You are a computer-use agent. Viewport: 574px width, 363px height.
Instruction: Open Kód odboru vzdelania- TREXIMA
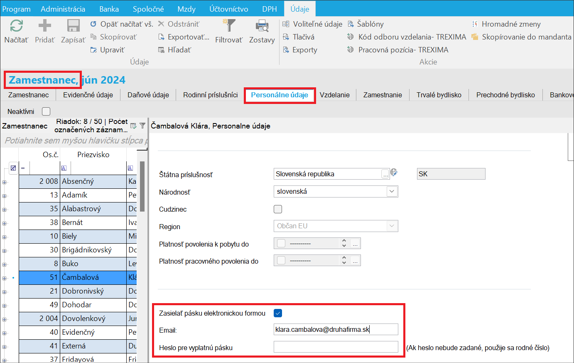(x=407, y=37)
